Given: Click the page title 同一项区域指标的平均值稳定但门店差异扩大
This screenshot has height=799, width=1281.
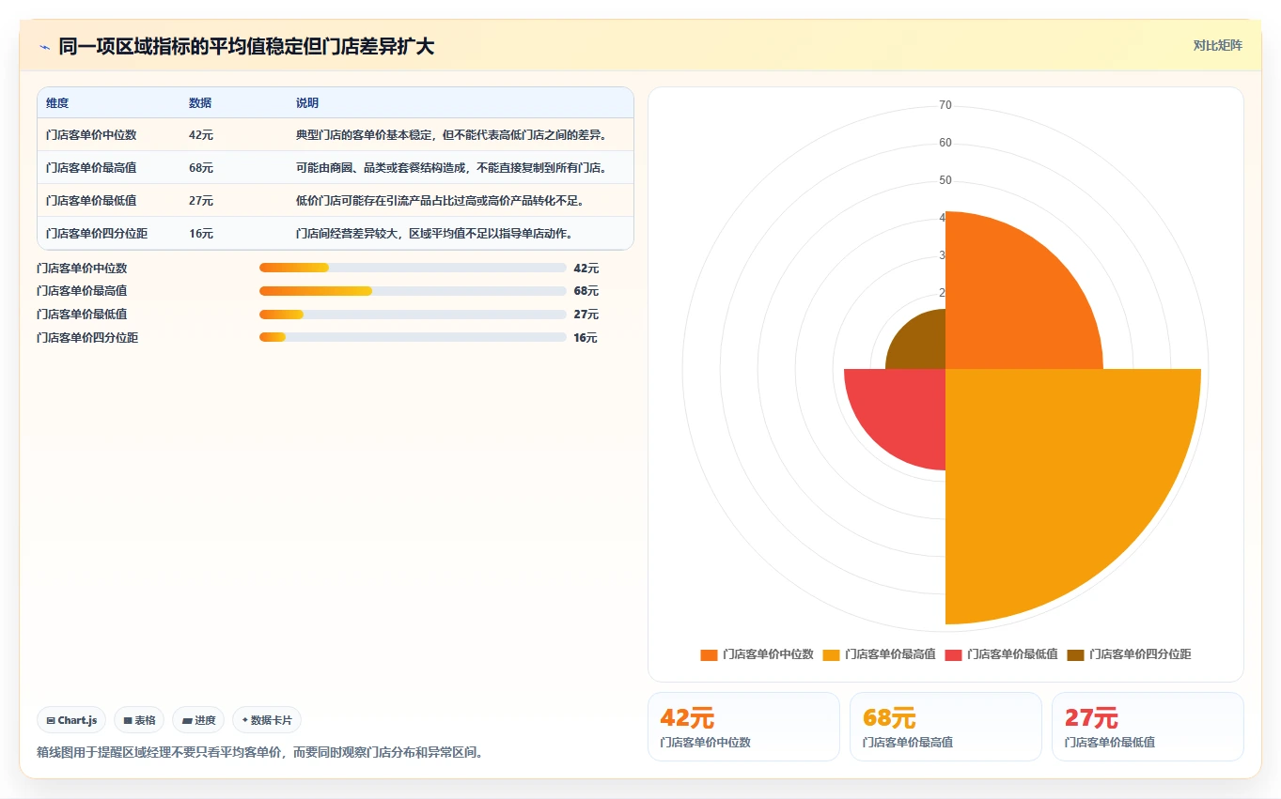Looking at the screenshot, I should click(x=246, y=46).
